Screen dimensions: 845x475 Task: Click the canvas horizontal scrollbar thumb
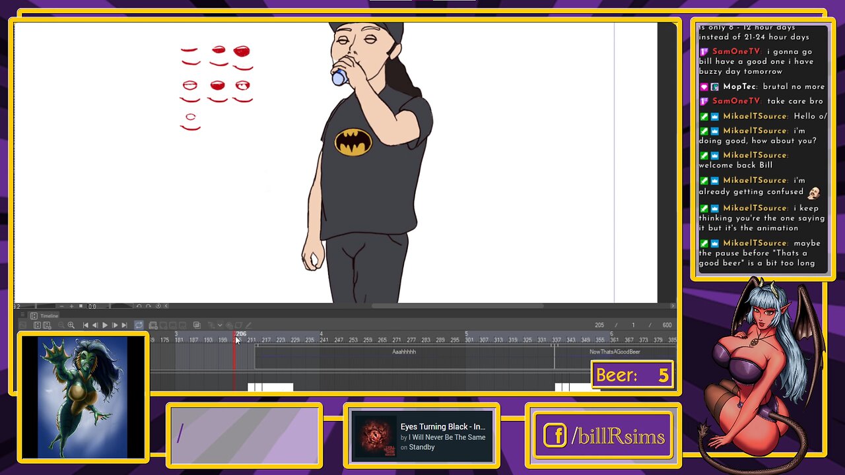(457, 306)
